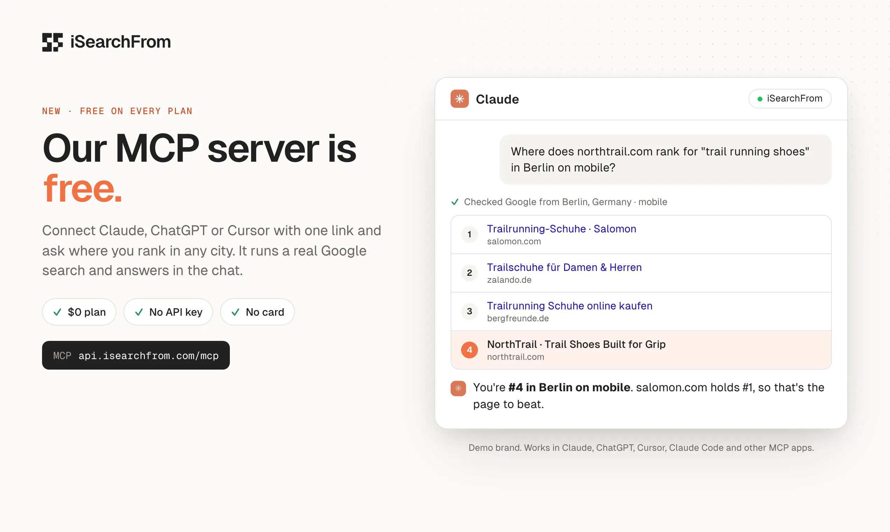Screen dimensions: 890x532
Task: Click the NEW · FREE ON EVERY PLAN label
Action: click(117, 111)
